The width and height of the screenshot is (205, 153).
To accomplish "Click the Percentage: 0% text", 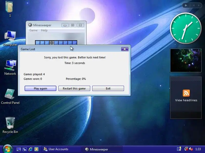I will 76,79.
